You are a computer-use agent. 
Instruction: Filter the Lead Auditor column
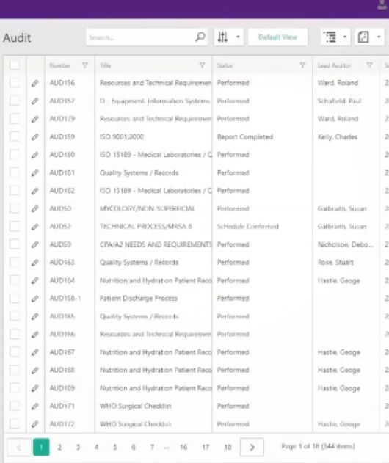pos(369,65)
